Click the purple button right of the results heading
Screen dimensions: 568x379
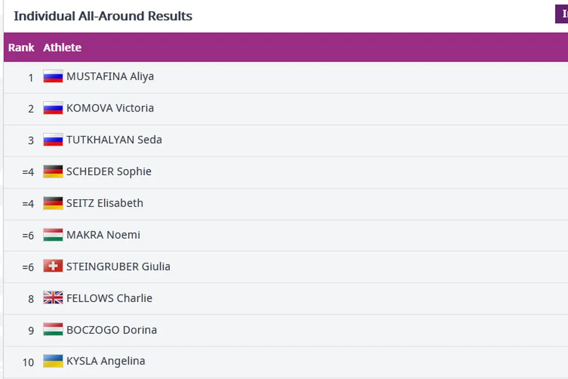[x=562, y=15]
